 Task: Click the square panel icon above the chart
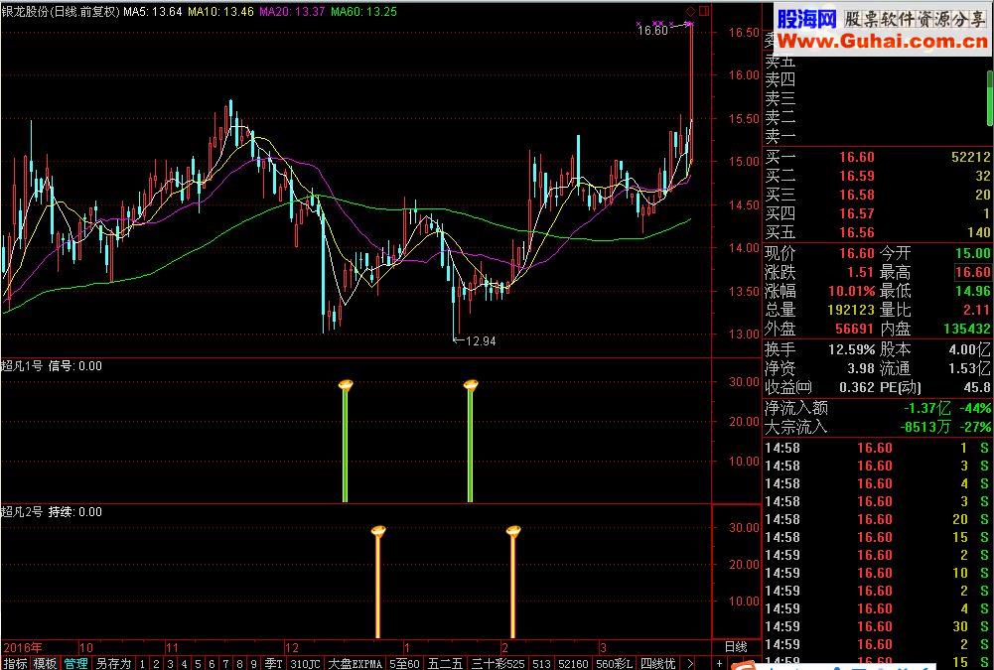[704, 11]
